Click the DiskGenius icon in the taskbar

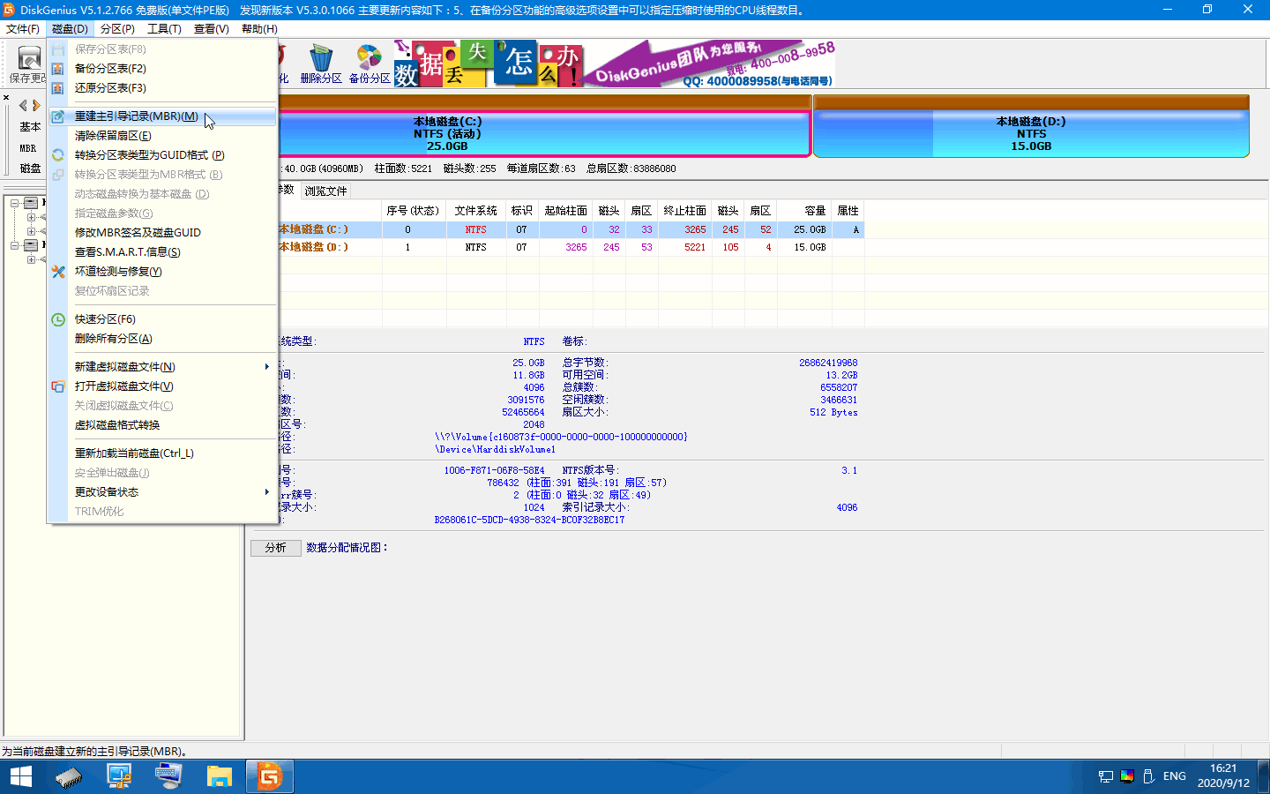[x=269, y=776]
